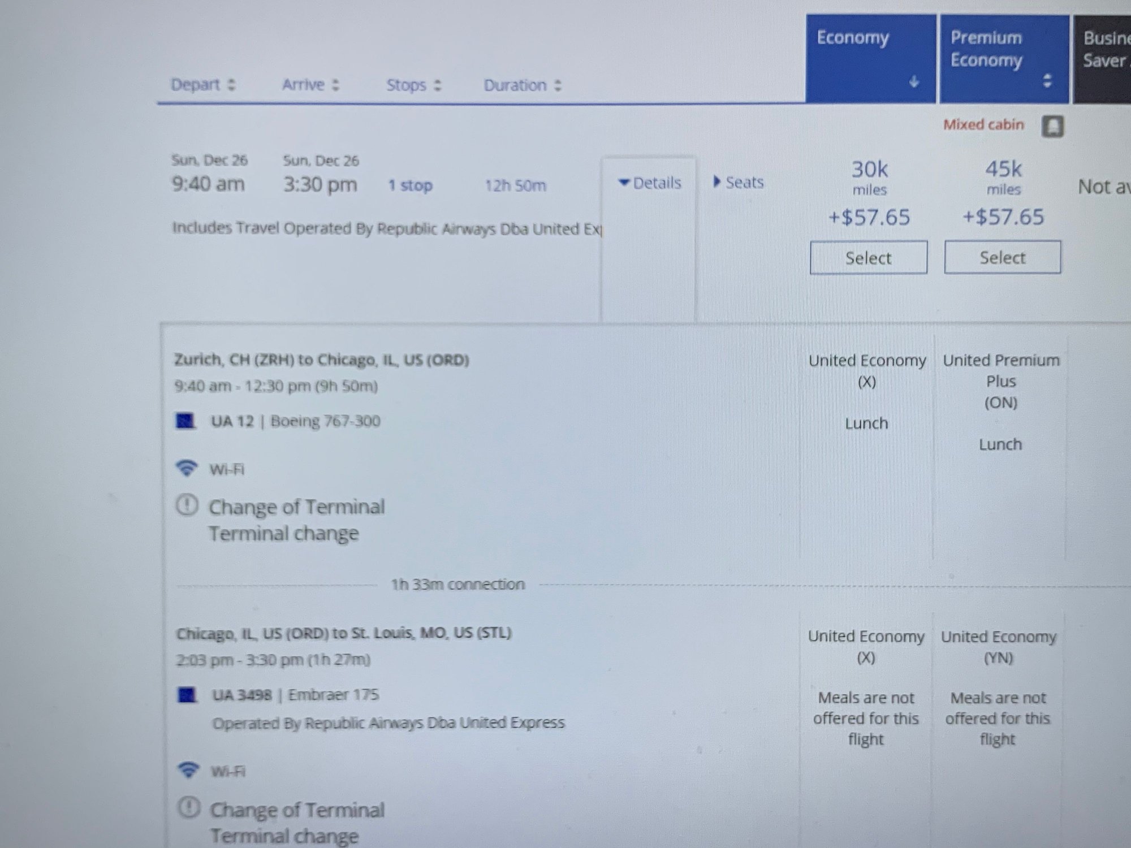Click the Wi-Fi icon for flight UA 3498
The width and height of the screenshot is (1131, 848).
tap(188, 770)
